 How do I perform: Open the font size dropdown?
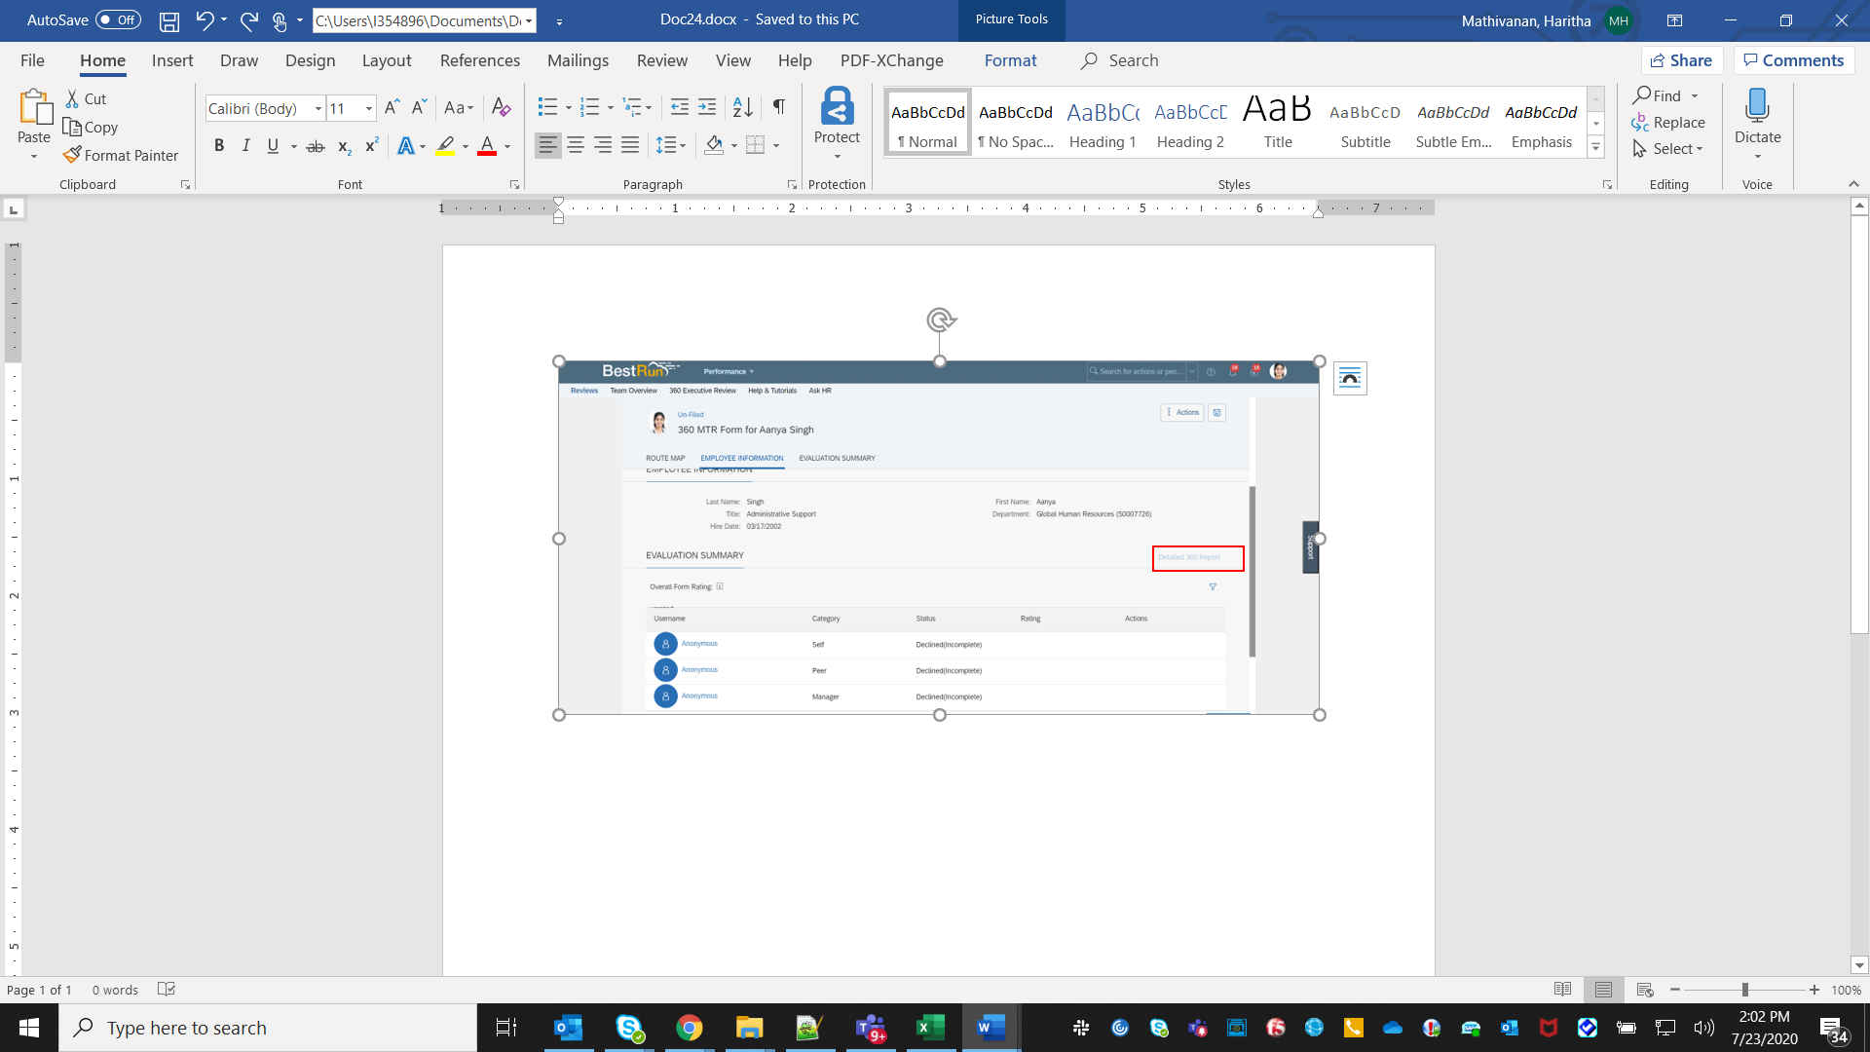click(x=369, y=109)
